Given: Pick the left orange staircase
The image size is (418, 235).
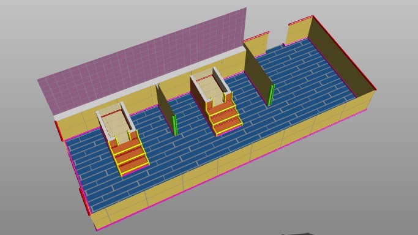Looking at the screenshot, I should point(129,156).
